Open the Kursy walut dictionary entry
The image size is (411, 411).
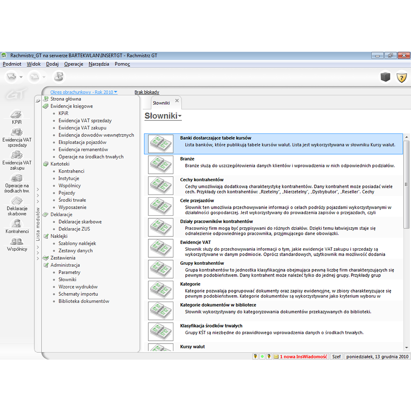click(x=192, y=347)
